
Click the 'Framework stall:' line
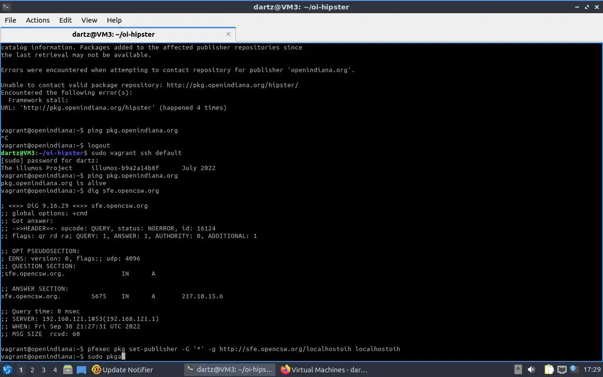[x=38, y=100]
